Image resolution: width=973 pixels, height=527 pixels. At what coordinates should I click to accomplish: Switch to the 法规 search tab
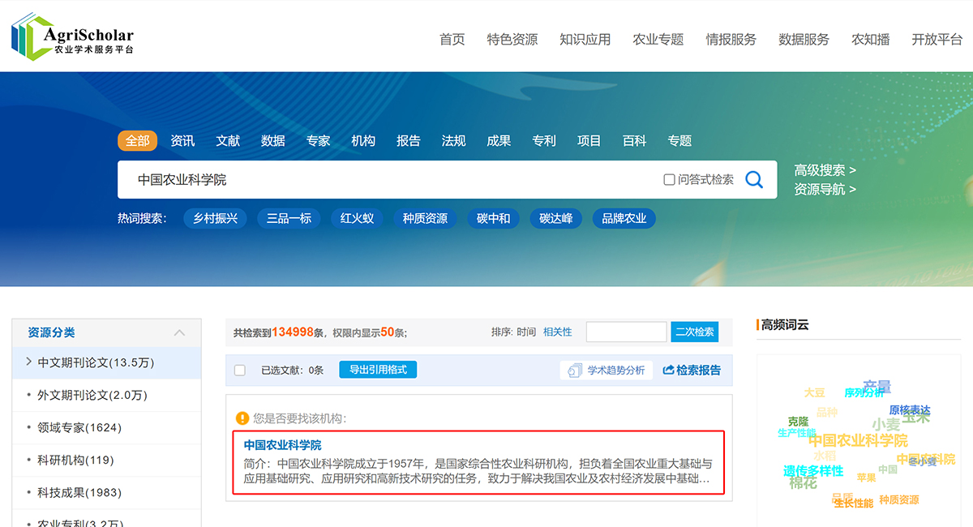point(453,141)
